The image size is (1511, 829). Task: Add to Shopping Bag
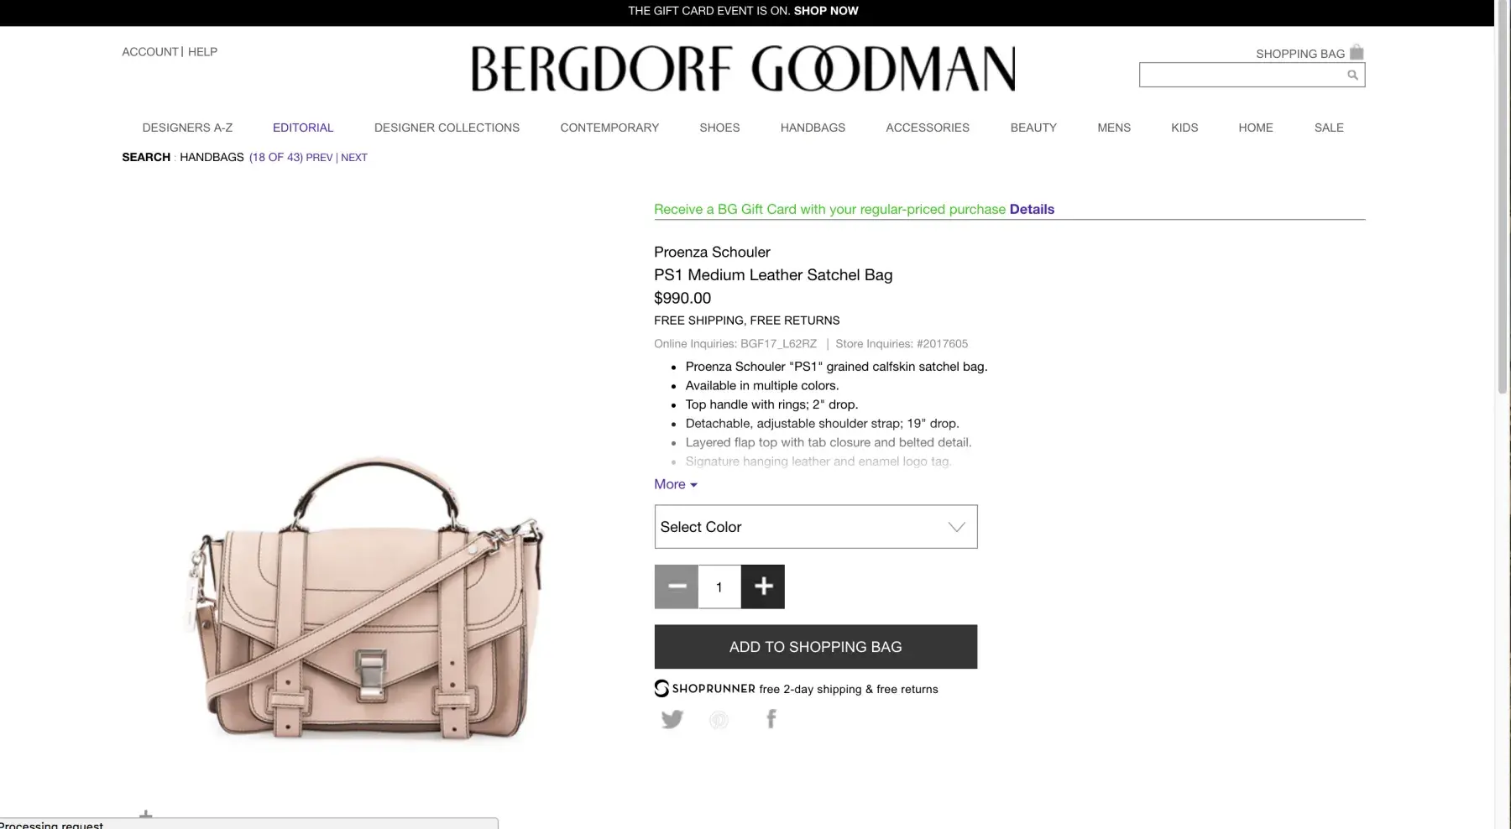(816, 647)
